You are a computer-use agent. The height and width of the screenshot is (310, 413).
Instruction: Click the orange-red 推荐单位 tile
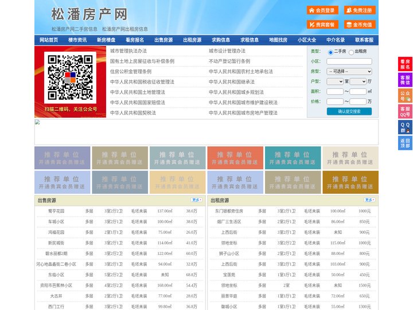(x=235, y=158)
